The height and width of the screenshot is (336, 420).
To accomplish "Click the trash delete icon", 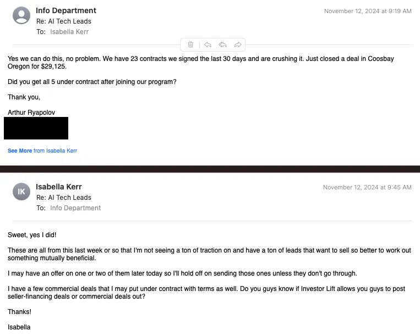I will coord(190,44).
